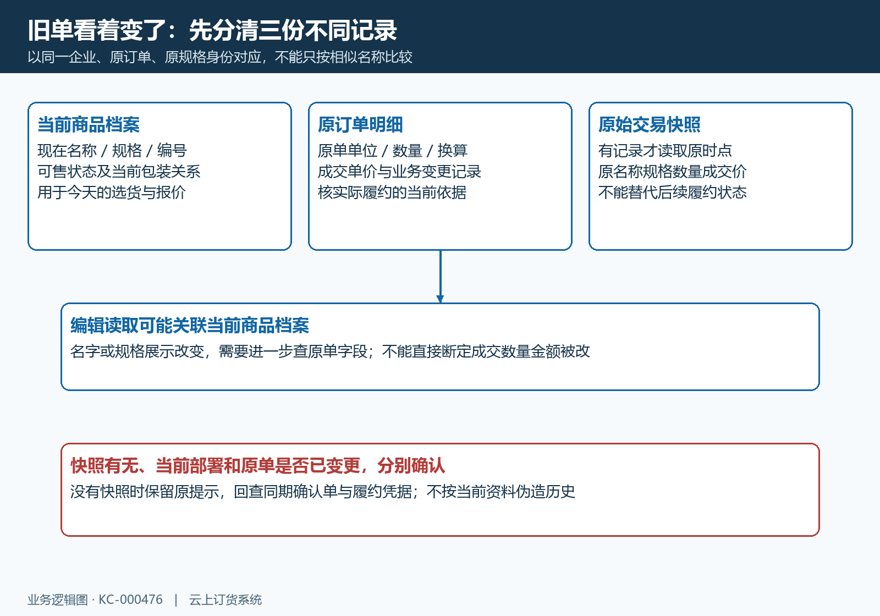Screen dimensions: 880x616
Task: Select the subtitle beginning "以同一企业、原订单"
Action: coord(220,57)
